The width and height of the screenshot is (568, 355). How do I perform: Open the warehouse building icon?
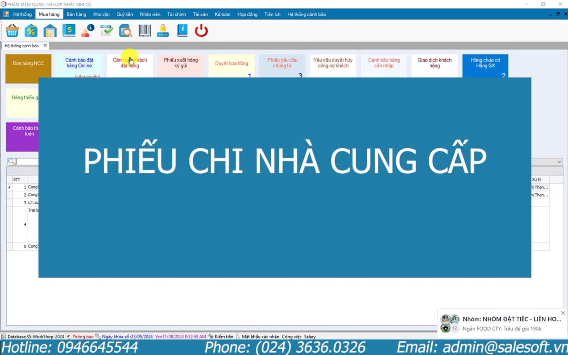[x=50, y=31]
